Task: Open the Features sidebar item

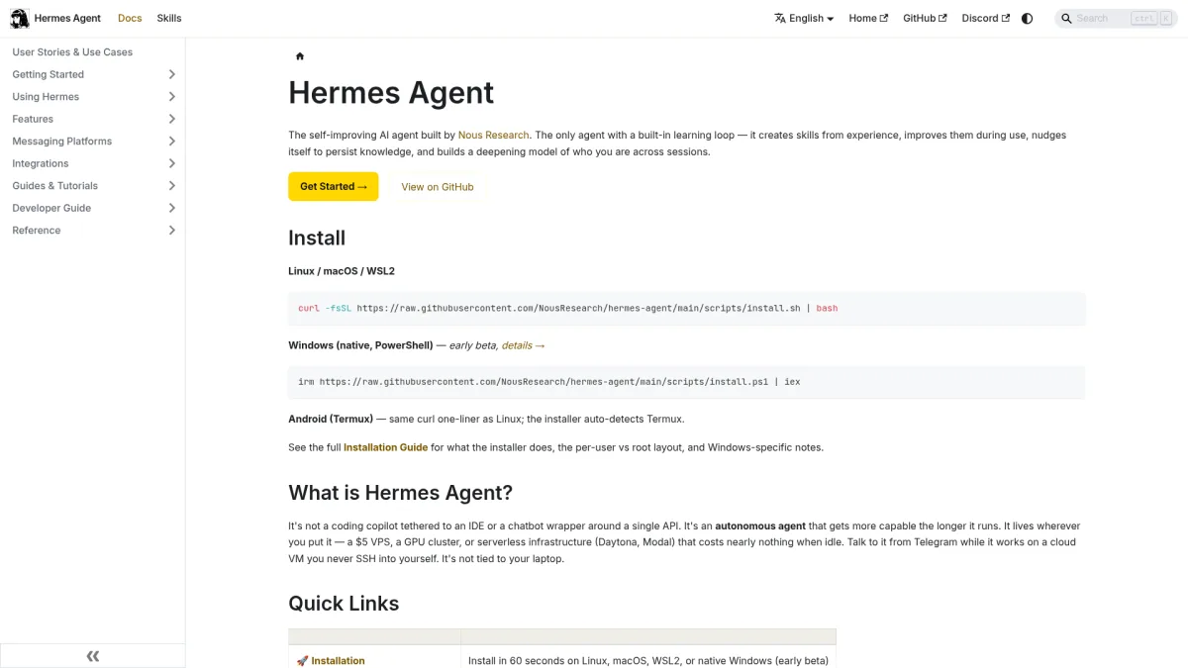Action: click(x=33, y=119)
